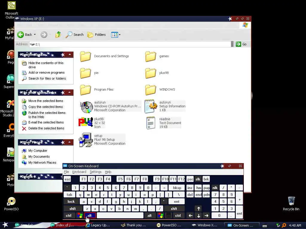Screen dimensions: 306x229
Task: Select the pie folder icon
Action: (x=85, y=73)
